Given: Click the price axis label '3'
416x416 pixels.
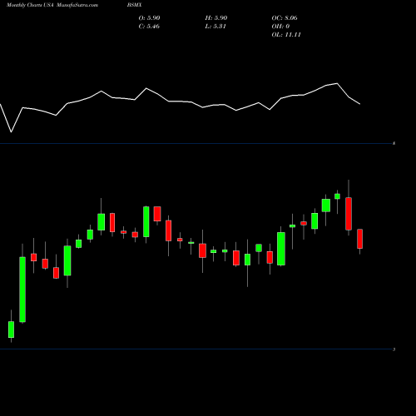Looking at the screenshot, I should [394, 349].
